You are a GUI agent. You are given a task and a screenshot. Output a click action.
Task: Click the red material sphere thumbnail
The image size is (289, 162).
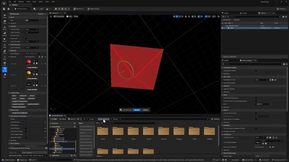click(28, 62)
